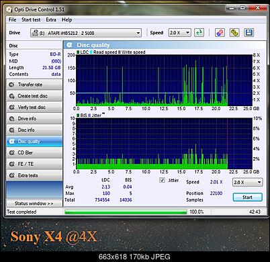Click inside the BIS jitter graph

[x=164, y=144]
